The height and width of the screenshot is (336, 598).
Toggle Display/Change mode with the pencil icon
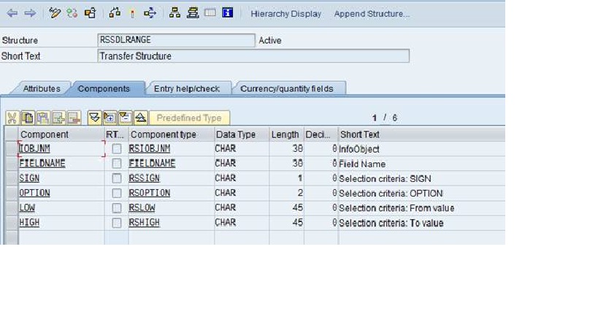(55, 13)
